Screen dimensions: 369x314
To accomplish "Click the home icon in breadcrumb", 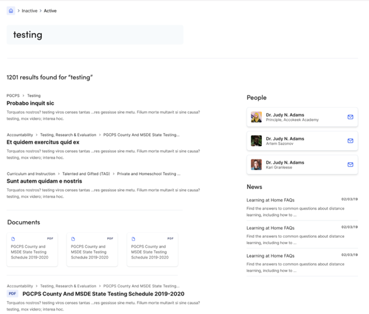I will (x=11, y=11).
